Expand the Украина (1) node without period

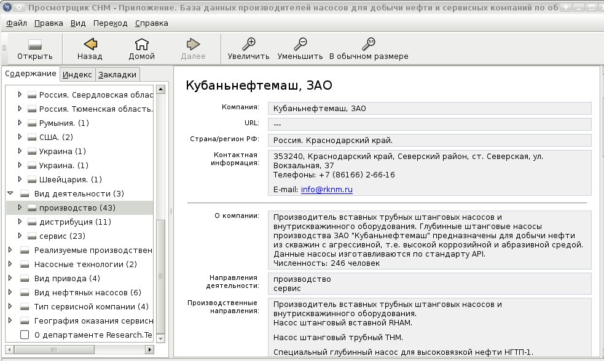[20, 151]
